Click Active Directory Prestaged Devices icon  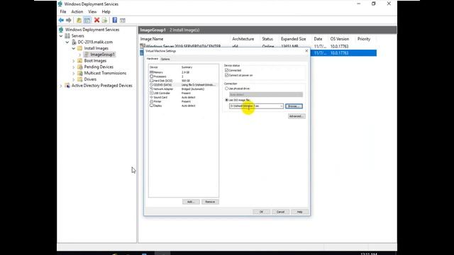click(x=67, y=86)
